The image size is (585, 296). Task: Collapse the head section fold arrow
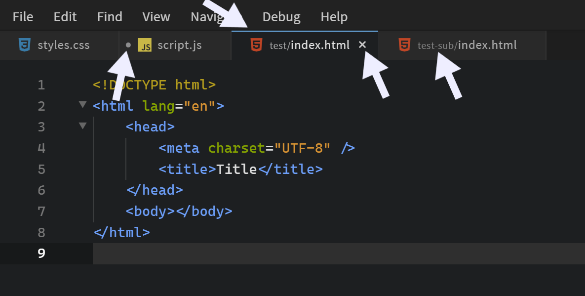coord(82,126)
